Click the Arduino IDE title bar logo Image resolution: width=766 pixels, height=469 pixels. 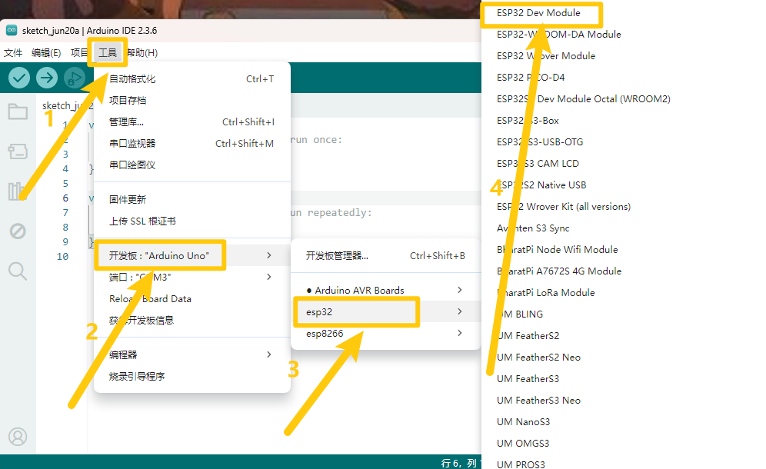[x=12, y=30]
